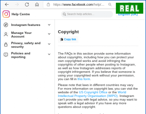The width and height of the screenshot is (146, 114).
Task: Click the facebook.com address bar URL
Action: coord(79,5)
